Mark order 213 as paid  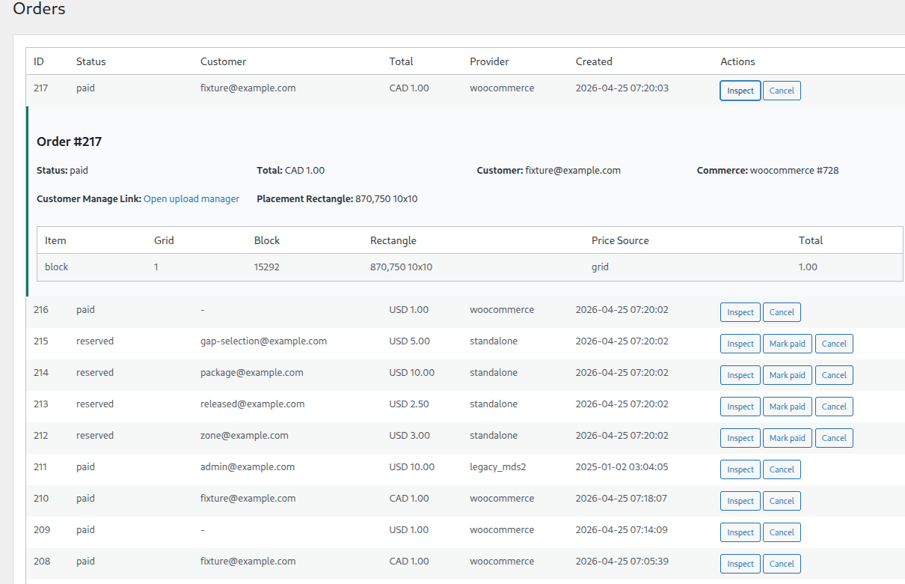point(787,407)
